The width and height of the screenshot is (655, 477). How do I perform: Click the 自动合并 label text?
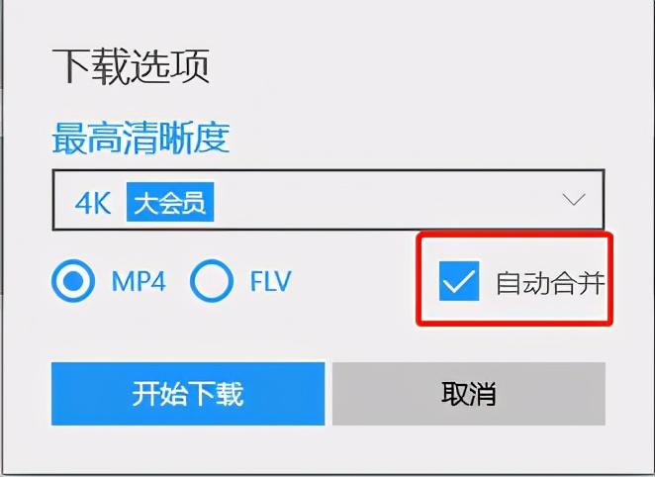[550, 283]
